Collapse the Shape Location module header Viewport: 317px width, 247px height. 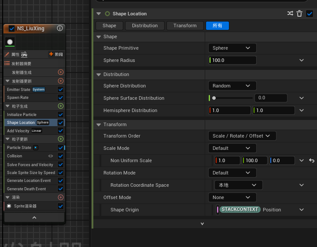99,14
